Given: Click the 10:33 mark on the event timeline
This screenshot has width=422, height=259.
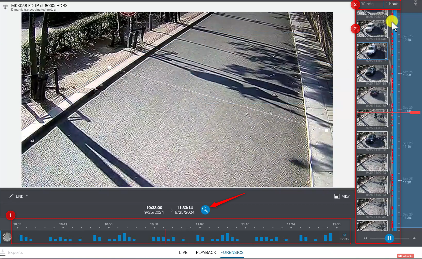Looking at the screenshot, I should (x=17, y=224).
